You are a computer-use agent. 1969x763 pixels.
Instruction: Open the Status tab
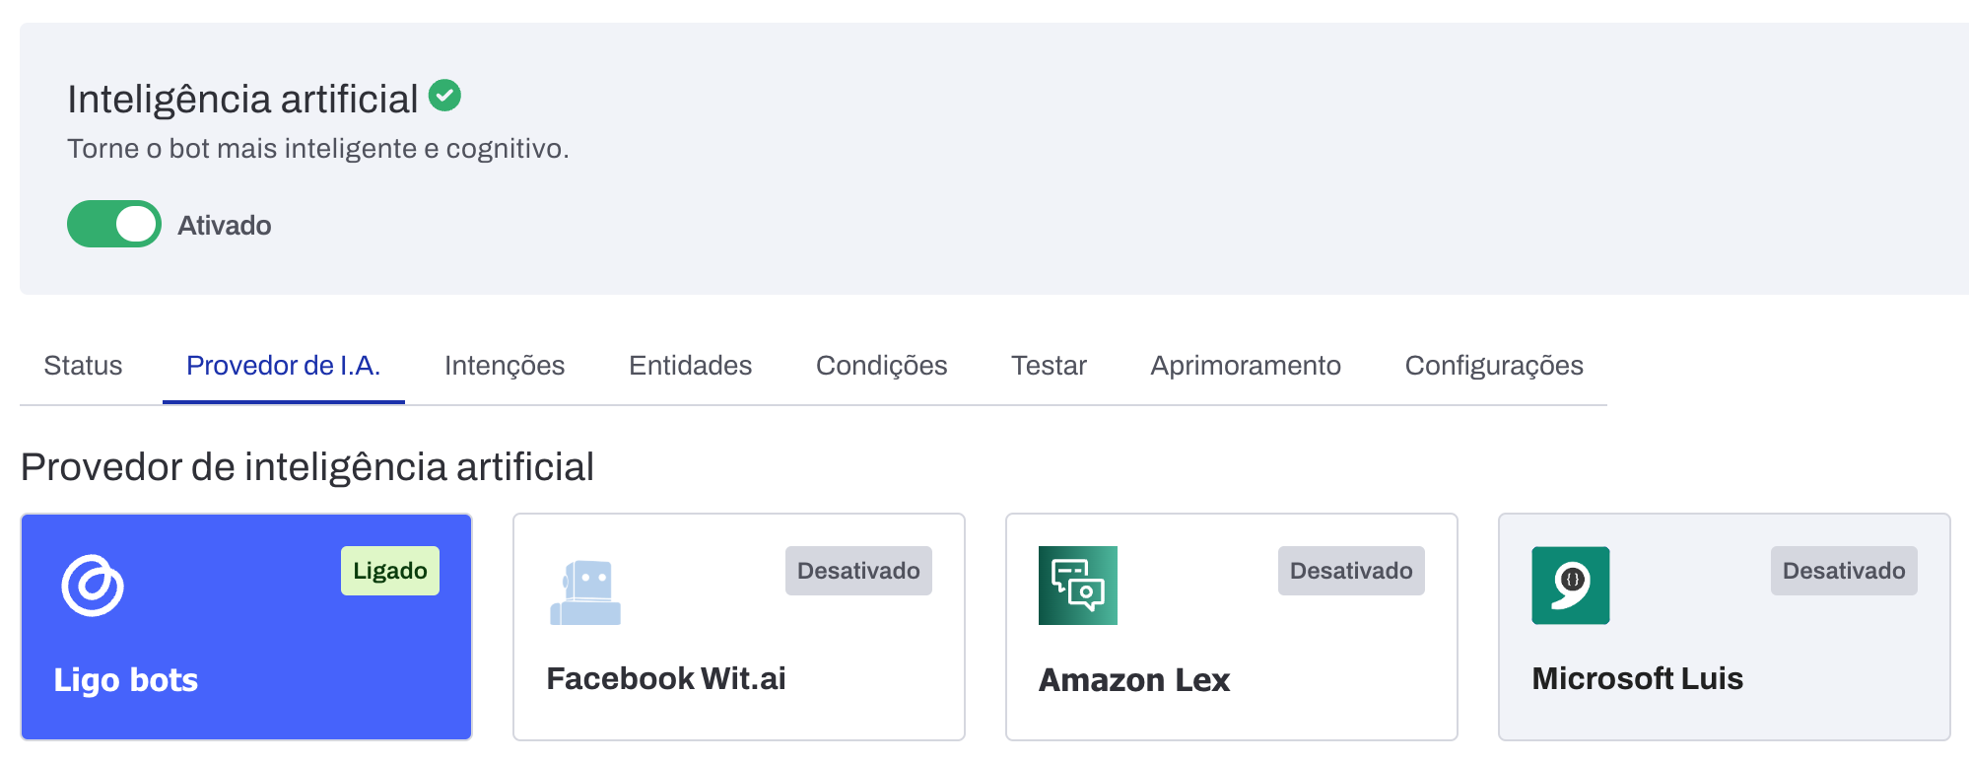[83, 366]
